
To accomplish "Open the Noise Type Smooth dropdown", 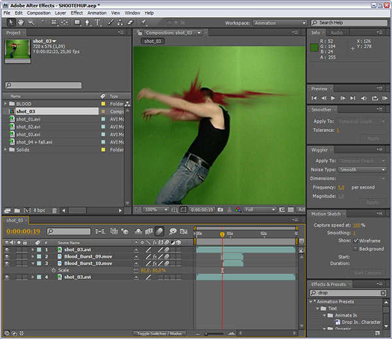I will pyautogui.click(x=362, y=170).
